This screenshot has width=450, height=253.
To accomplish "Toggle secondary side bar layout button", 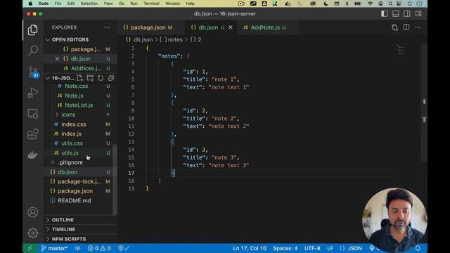I will tap(406, 14).
